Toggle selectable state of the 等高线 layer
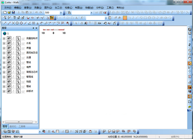The image size is (193, 139). [18, 77]
